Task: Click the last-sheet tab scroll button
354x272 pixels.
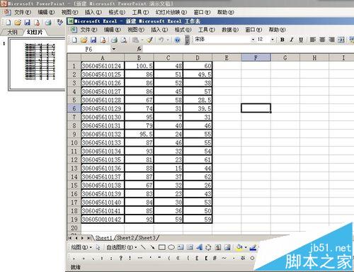Action: [x=88, y=238]
